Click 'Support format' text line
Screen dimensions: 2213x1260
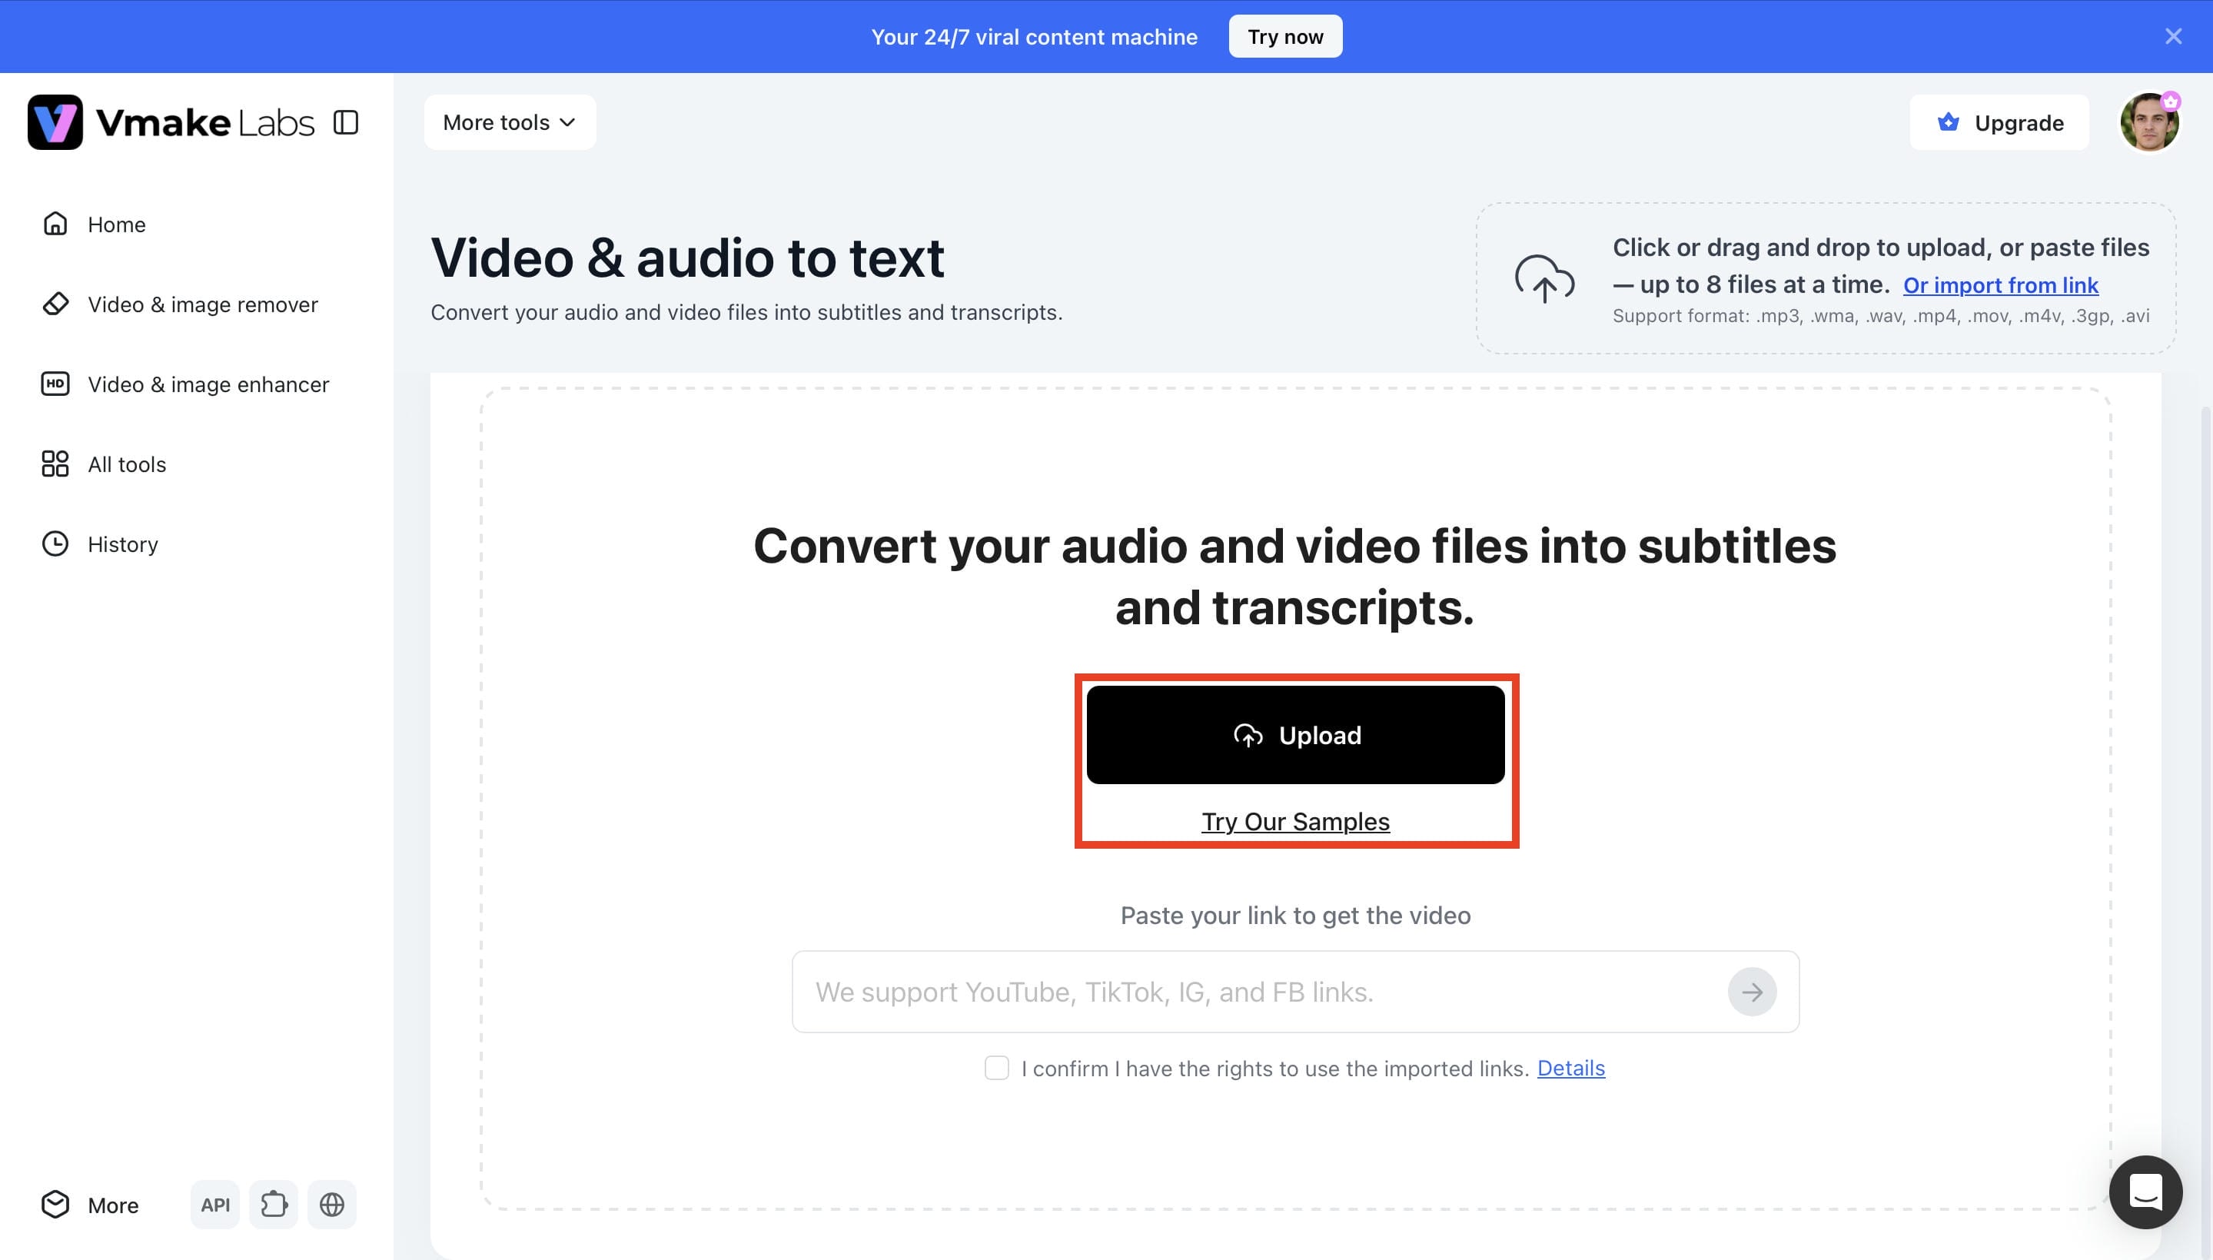(1881, 316)
